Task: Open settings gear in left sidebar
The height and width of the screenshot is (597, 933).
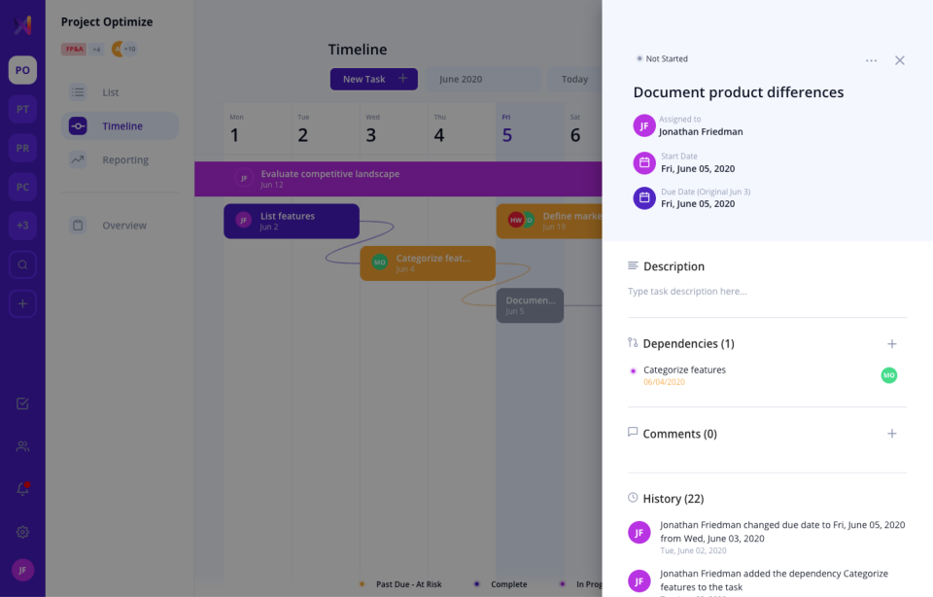Action: pyautogui.click(x=22, y=532)
